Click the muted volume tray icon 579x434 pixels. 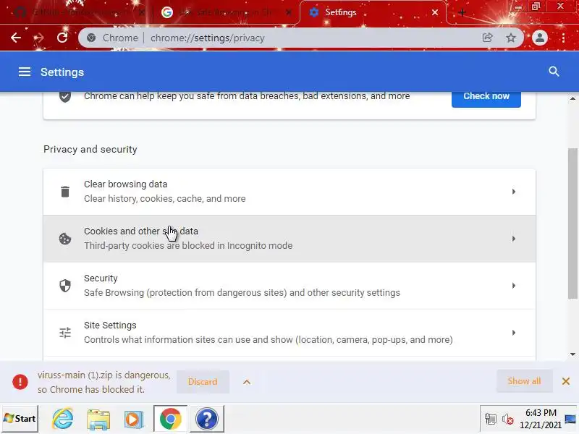click(x=508, y=420)
